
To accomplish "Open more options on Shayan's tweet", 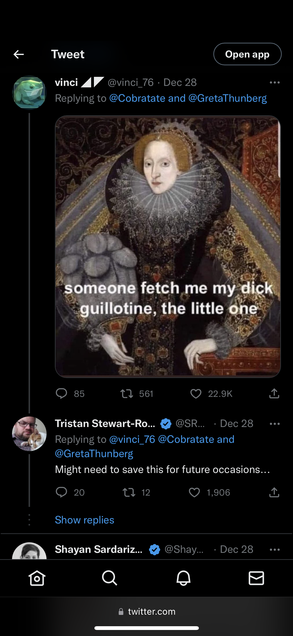I will [x=274, y=550].
